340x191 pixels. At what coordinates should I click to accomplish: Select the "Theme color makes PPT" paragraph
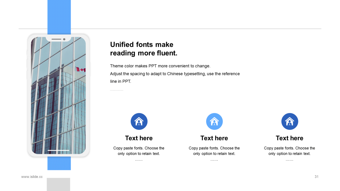tap(175, 73)
